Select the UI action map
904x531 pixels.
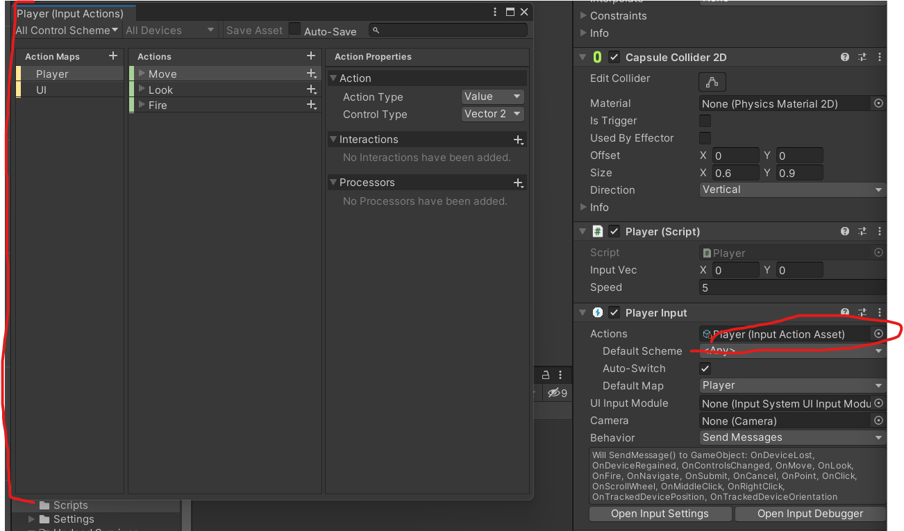[x=42, y=90]
